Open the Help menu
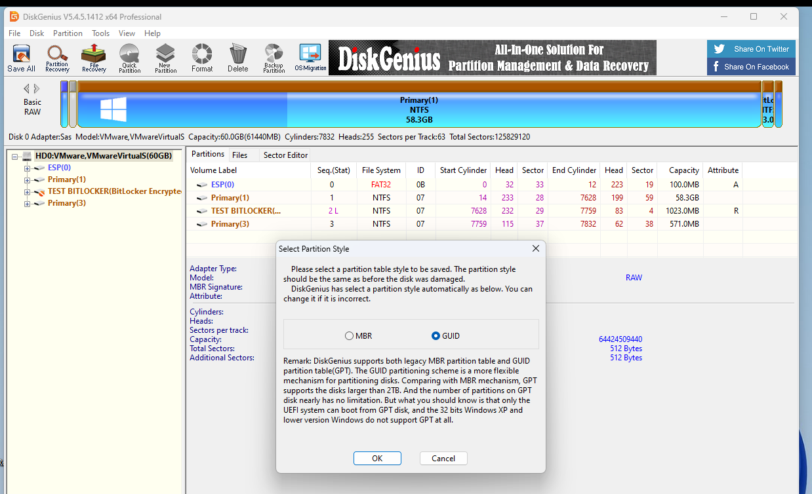 point(152,33)
